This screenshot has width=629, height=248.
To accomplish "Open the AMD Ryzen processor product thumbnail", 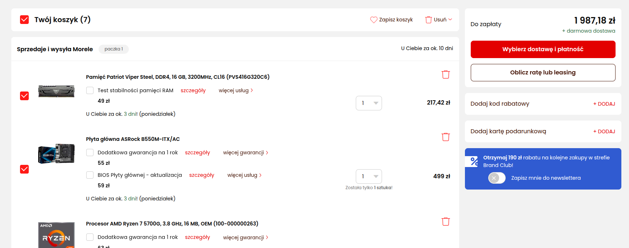I will [56, 235].
